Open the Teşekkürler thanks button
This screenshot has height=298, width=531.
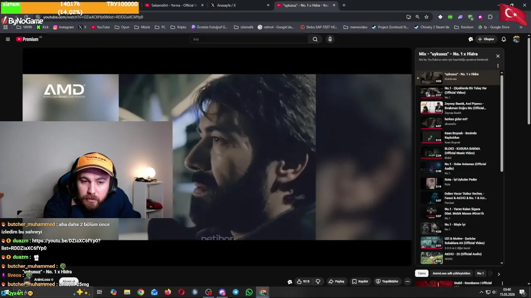click(x=387, y=281)
